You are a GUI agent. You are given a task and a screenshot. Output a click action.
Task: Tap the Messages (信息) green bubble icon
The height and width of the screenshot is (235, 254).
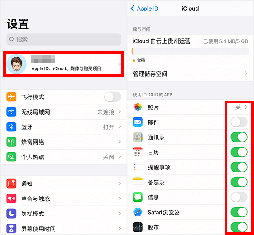pos(138,197)
